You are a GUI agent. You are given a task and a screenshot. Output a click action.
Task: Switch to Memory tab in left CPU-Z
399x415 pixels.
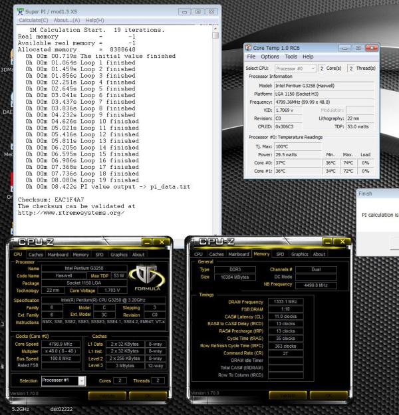pos(80,255)
